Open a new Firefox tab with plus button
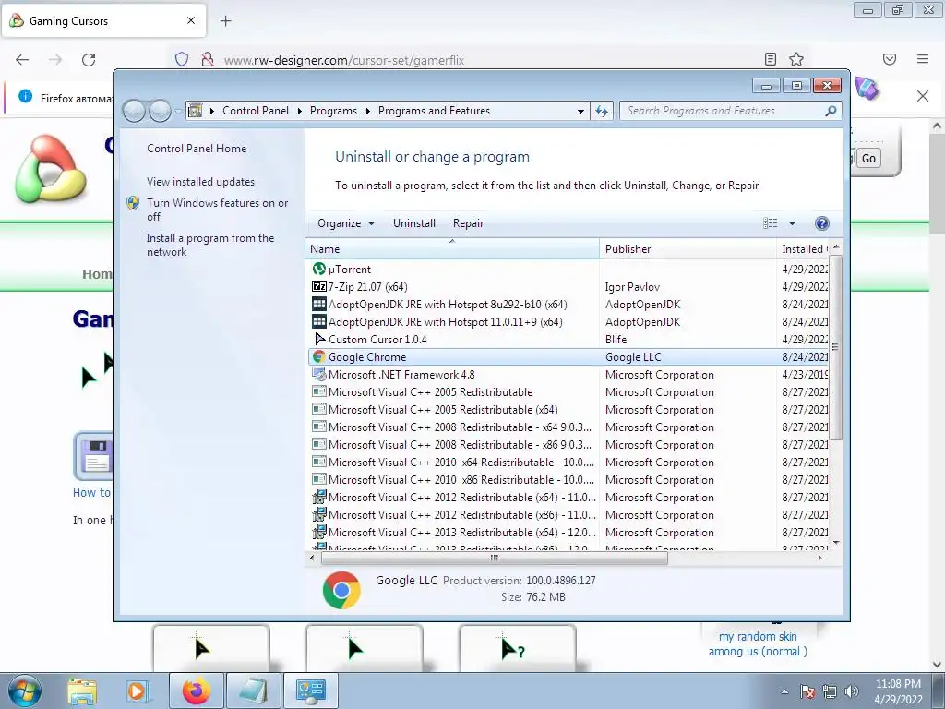Image resolution: width=945 pixels, height=709 pixels. [x=226, y=21]
